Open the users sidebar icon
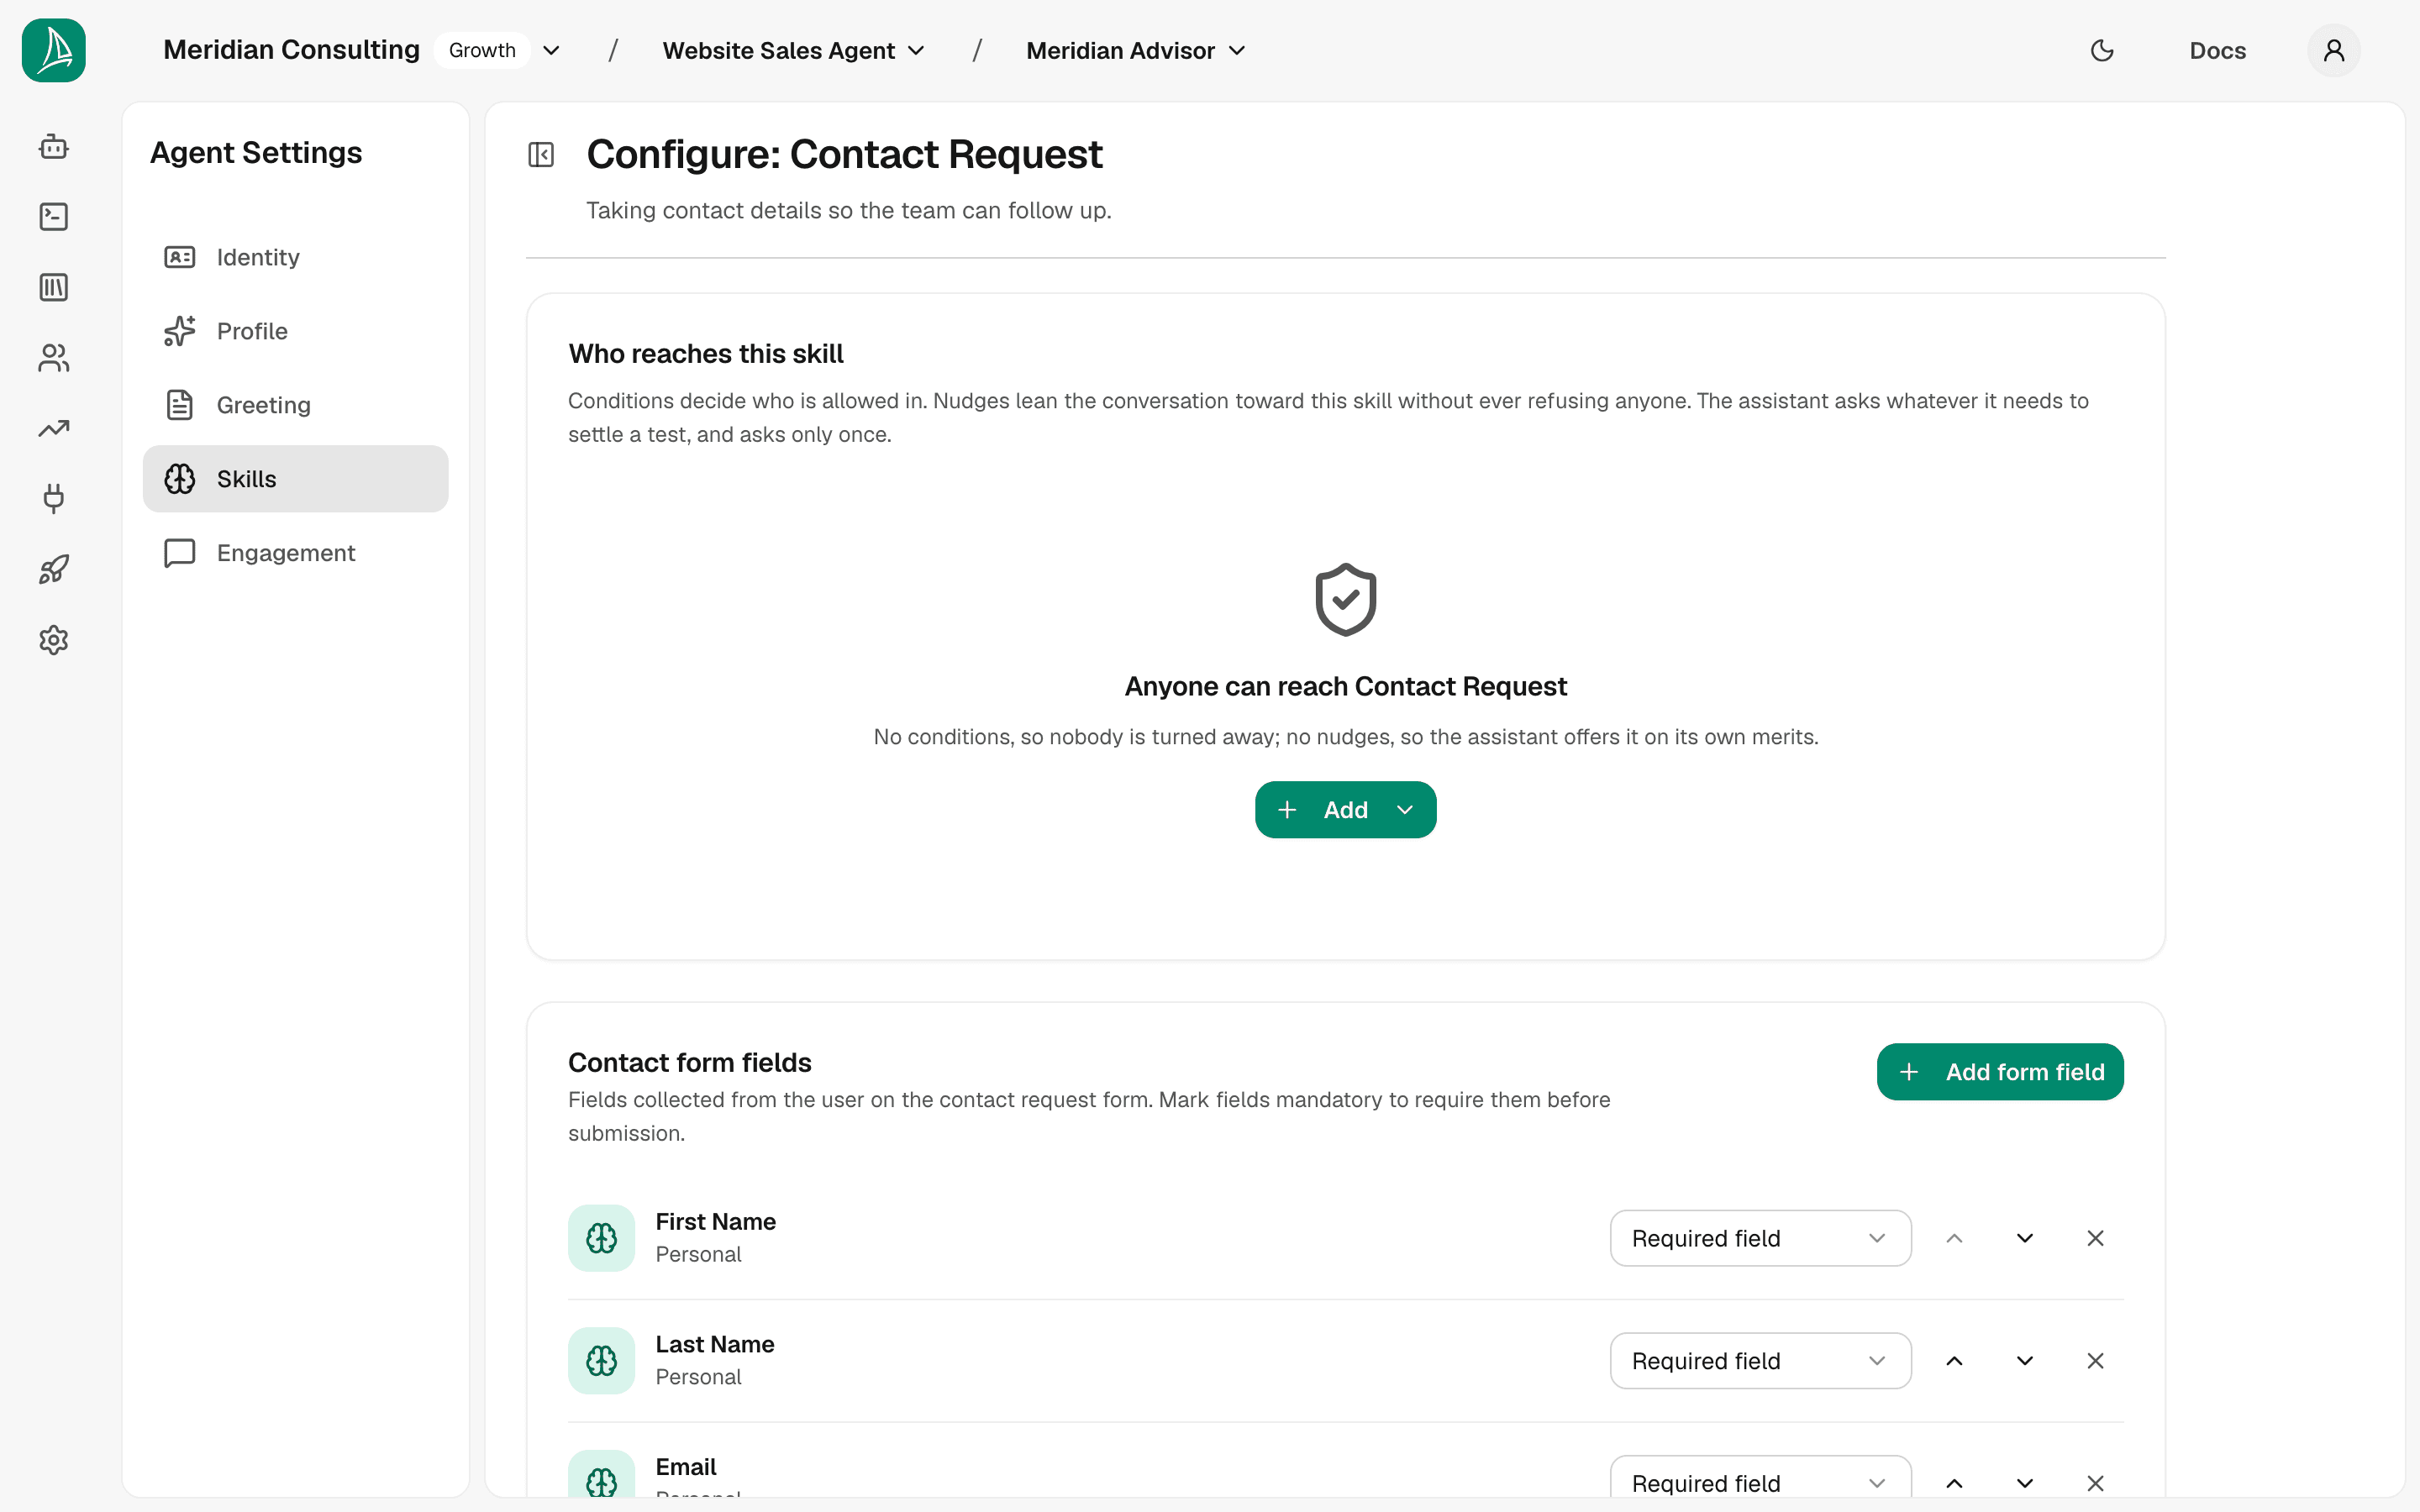The height and width of the screenshot is (1512, 2420). pyautogui.click(x=54, y=358)
